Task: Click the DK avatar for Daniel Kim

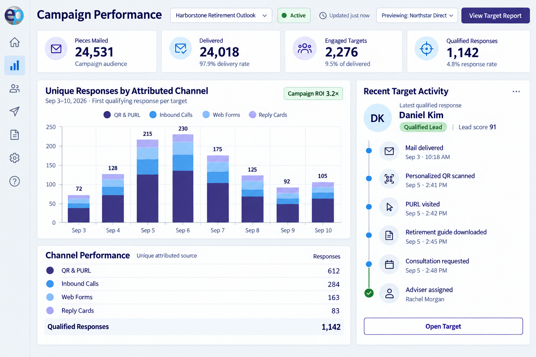Action: coord(378,118)
